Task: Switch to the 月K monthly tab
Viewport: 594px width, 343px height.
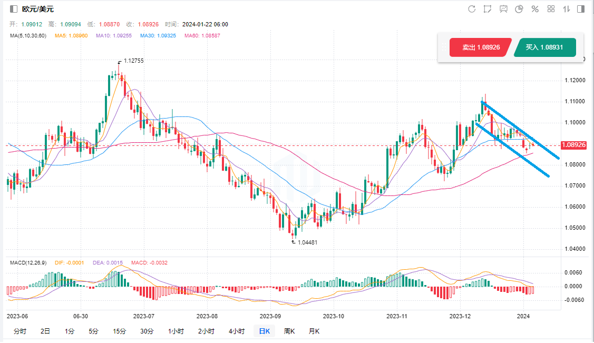Action: tap(314, 331)
